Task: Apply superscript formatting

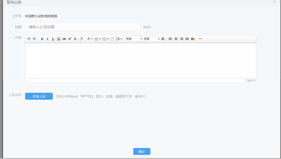Action: click(70, 39)
